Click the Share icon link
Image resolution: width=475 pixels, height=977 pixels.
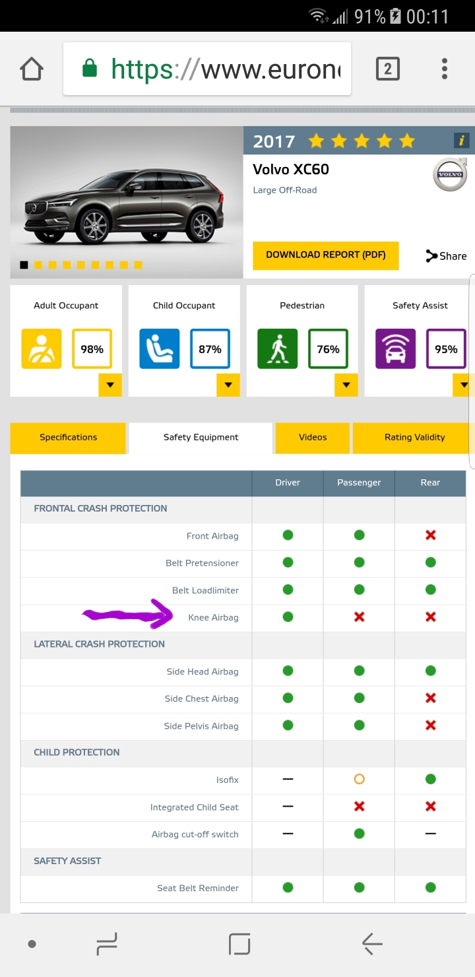tap(446, 256)
